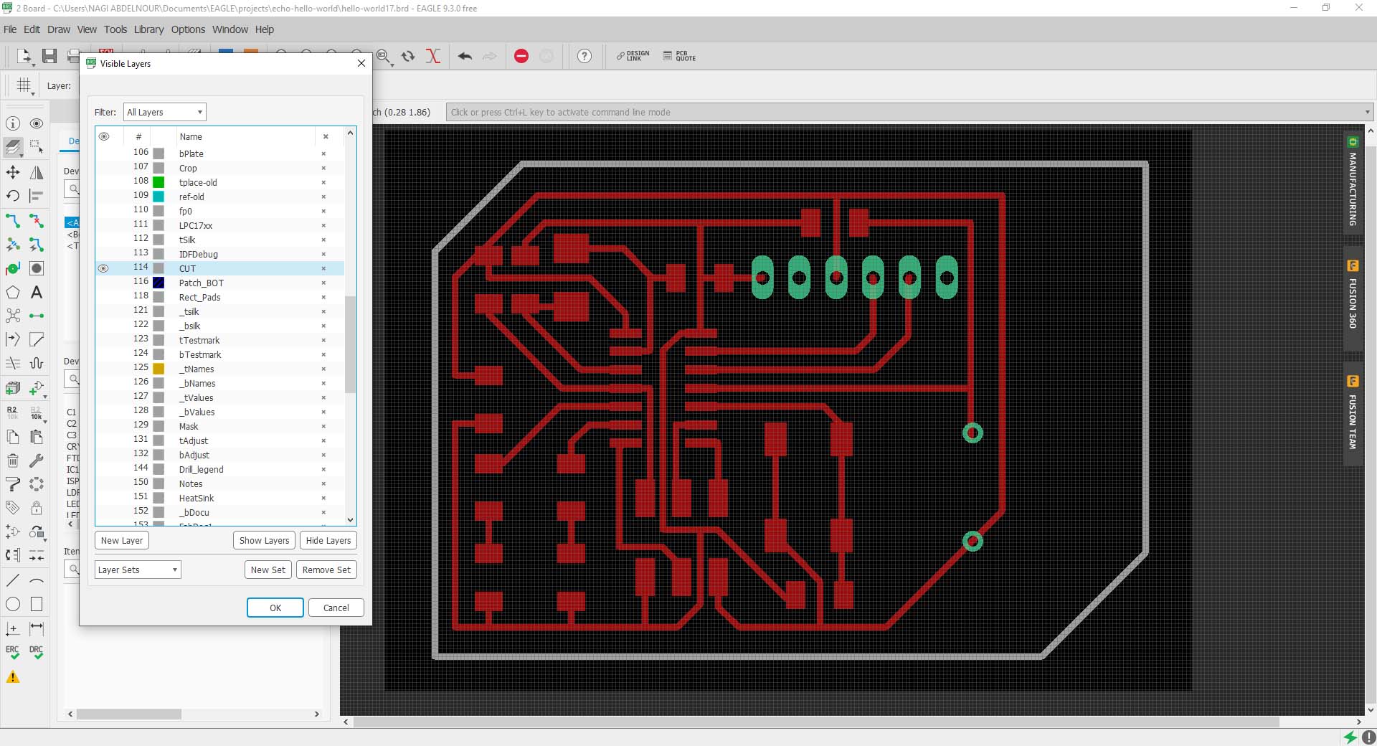This screenshot has width=1377, height=746.
Task: Select the Route airwire tool
Action: pyautogui.click(x=13, y=220)
